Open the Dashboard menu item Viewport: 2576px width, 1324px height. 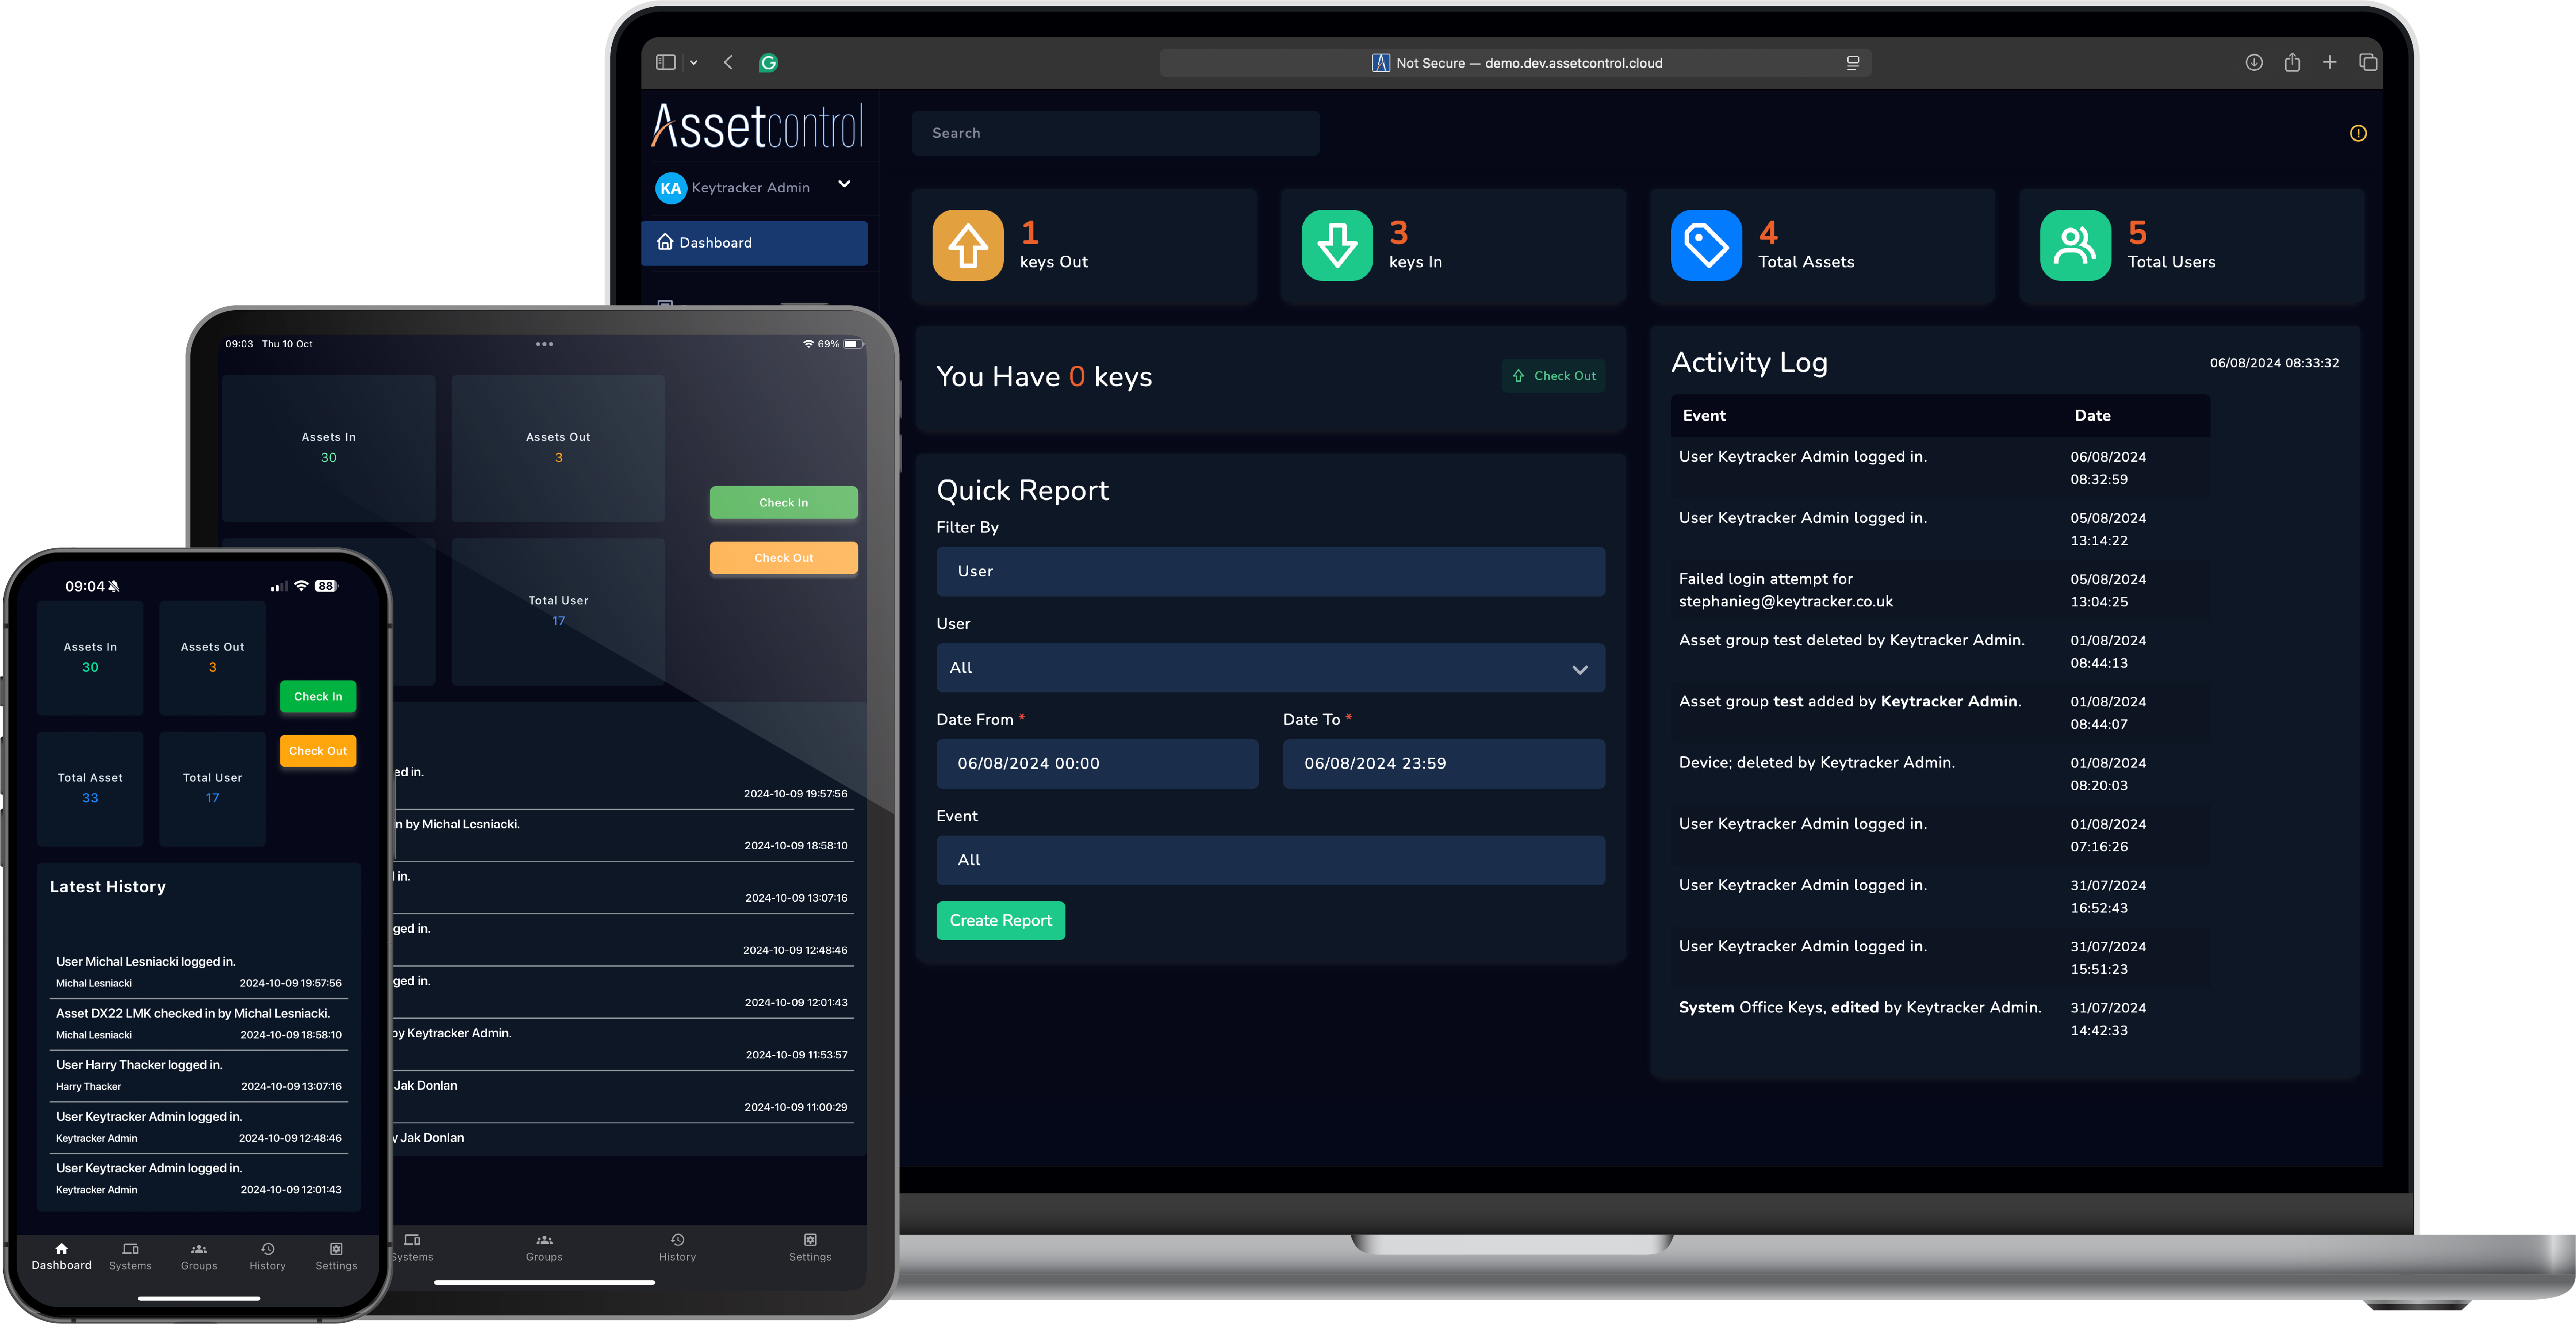[754, 241]
